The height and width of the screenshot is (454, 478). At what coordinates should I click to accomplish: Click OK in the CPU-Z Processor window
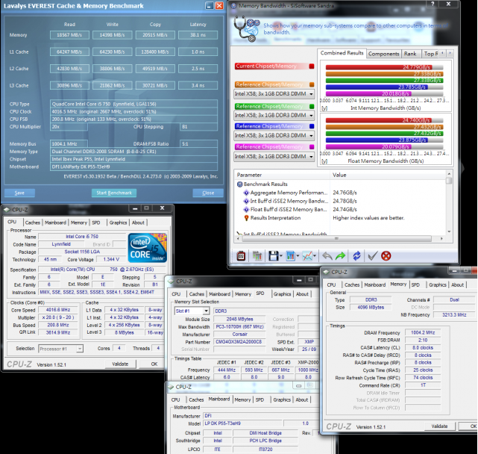click(x=154, y=364)
